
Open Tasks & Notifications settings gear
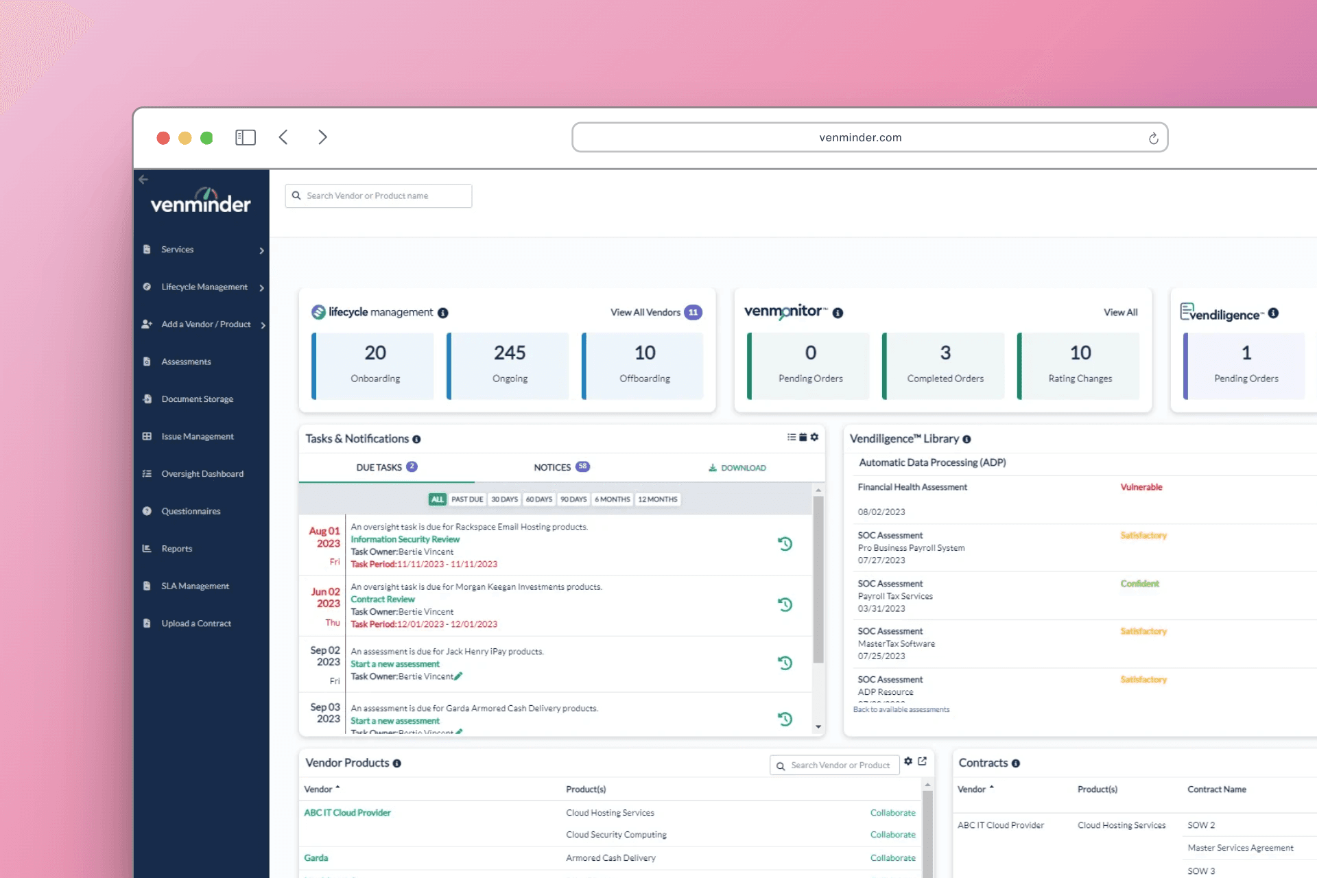814,437
